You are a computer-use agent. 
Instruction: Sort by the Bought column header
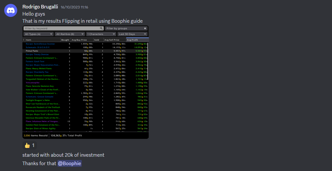66,40
